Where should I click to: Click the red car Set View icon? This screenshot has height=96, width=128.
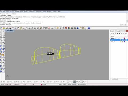(x=49, y=28)
